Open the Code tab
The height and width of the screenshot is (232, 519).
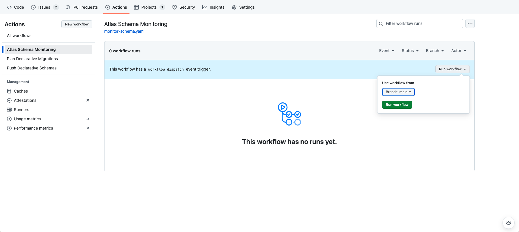click(x=15, y=7)
